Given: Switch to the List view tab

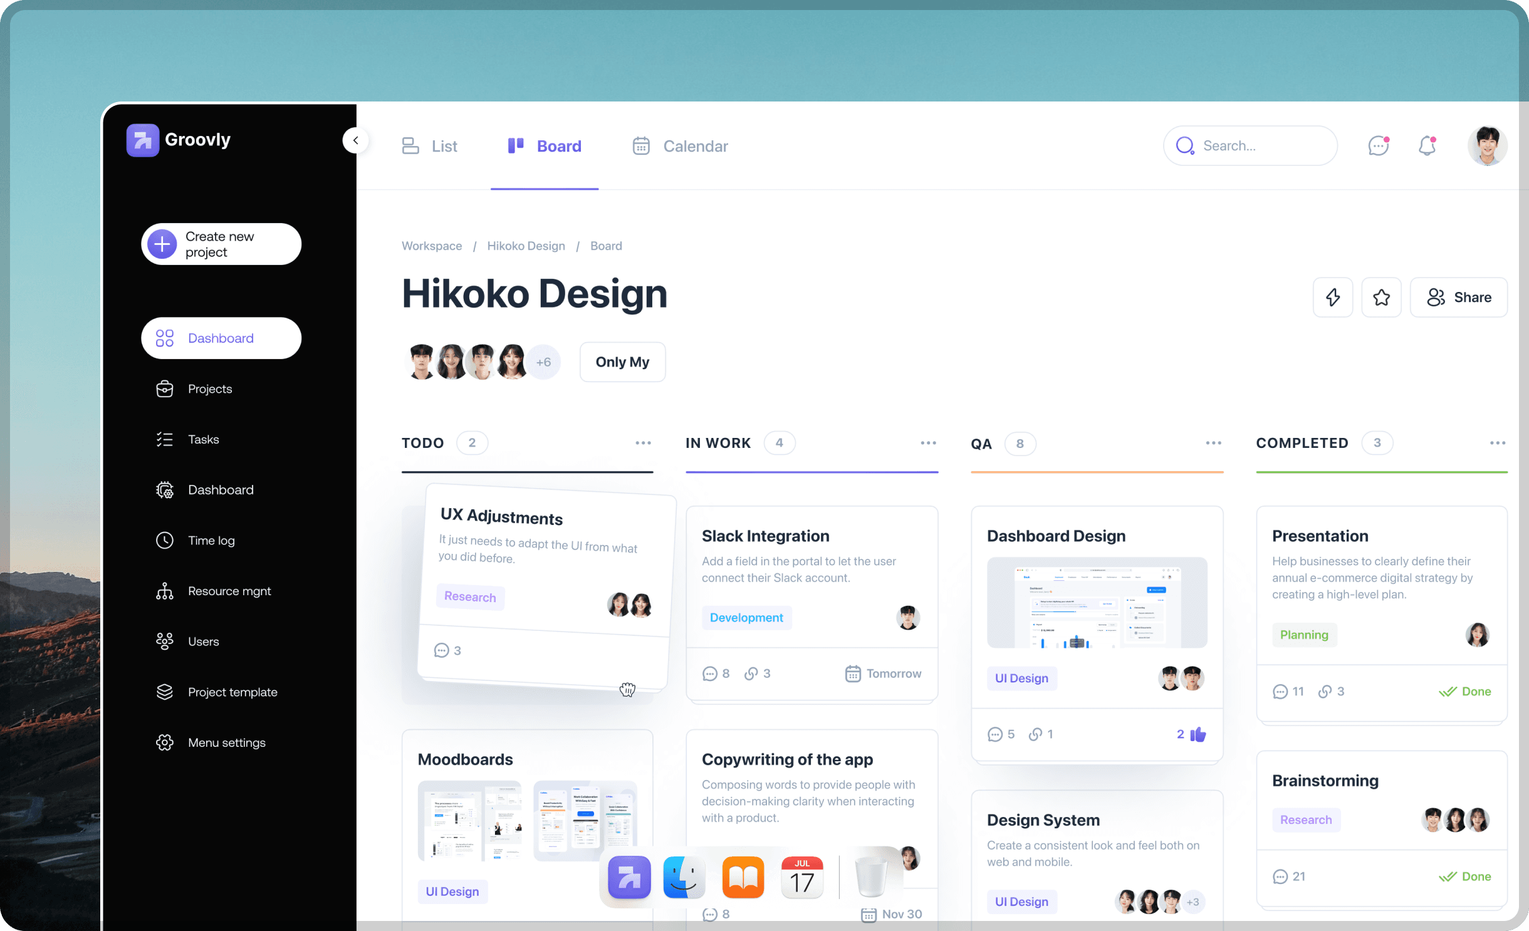Looking at the screenshot, I should (430, 146).
